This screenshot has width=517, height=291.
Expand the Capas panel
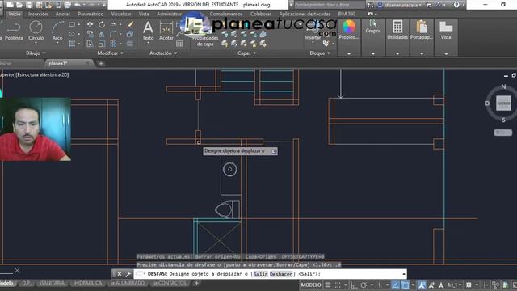click(x=246, y=53)
